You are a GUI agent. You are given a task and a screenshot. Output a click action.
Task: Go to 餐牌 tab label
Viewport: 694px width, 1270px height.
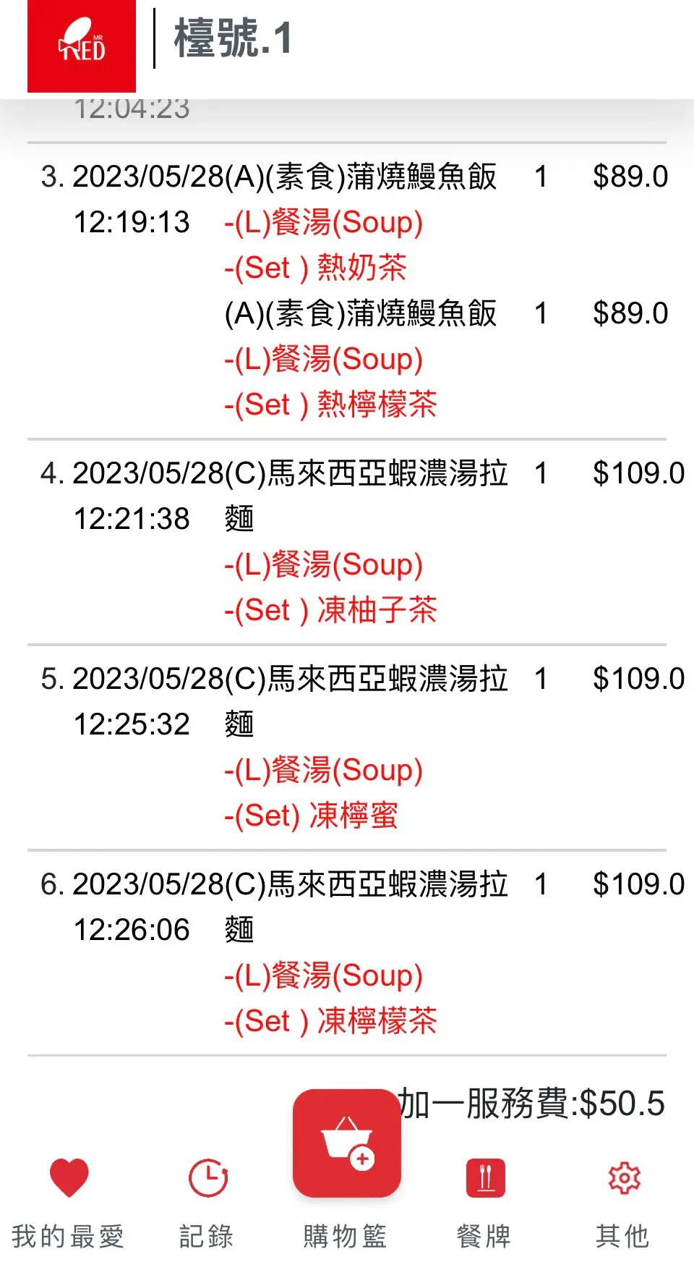point(485,1236)
